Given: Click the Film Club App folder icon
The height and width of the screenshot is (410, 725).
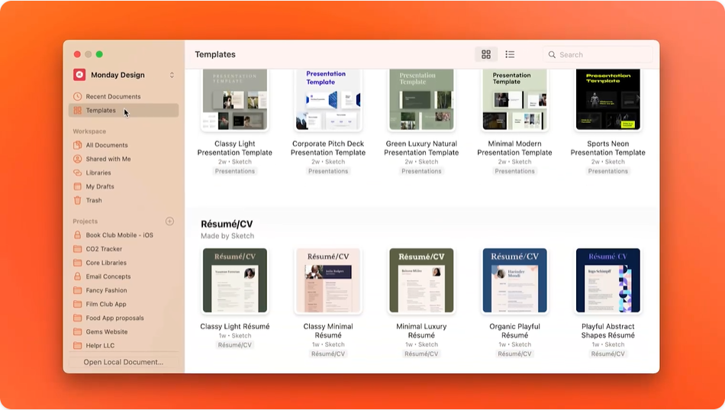Looking at the screenshot, I should pyautogui.click(x=77, y=305).
